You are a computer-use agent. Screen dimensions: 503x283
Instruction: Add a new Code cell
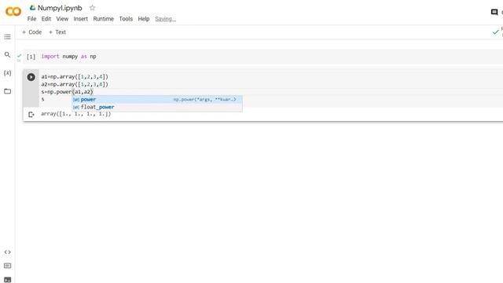tap(31, 32)
